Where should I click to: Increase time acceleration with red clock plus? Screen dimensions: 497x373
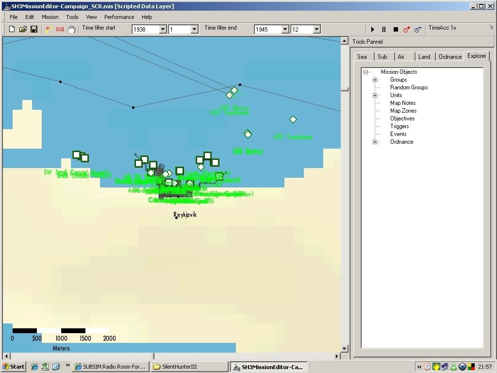(407, 29)
